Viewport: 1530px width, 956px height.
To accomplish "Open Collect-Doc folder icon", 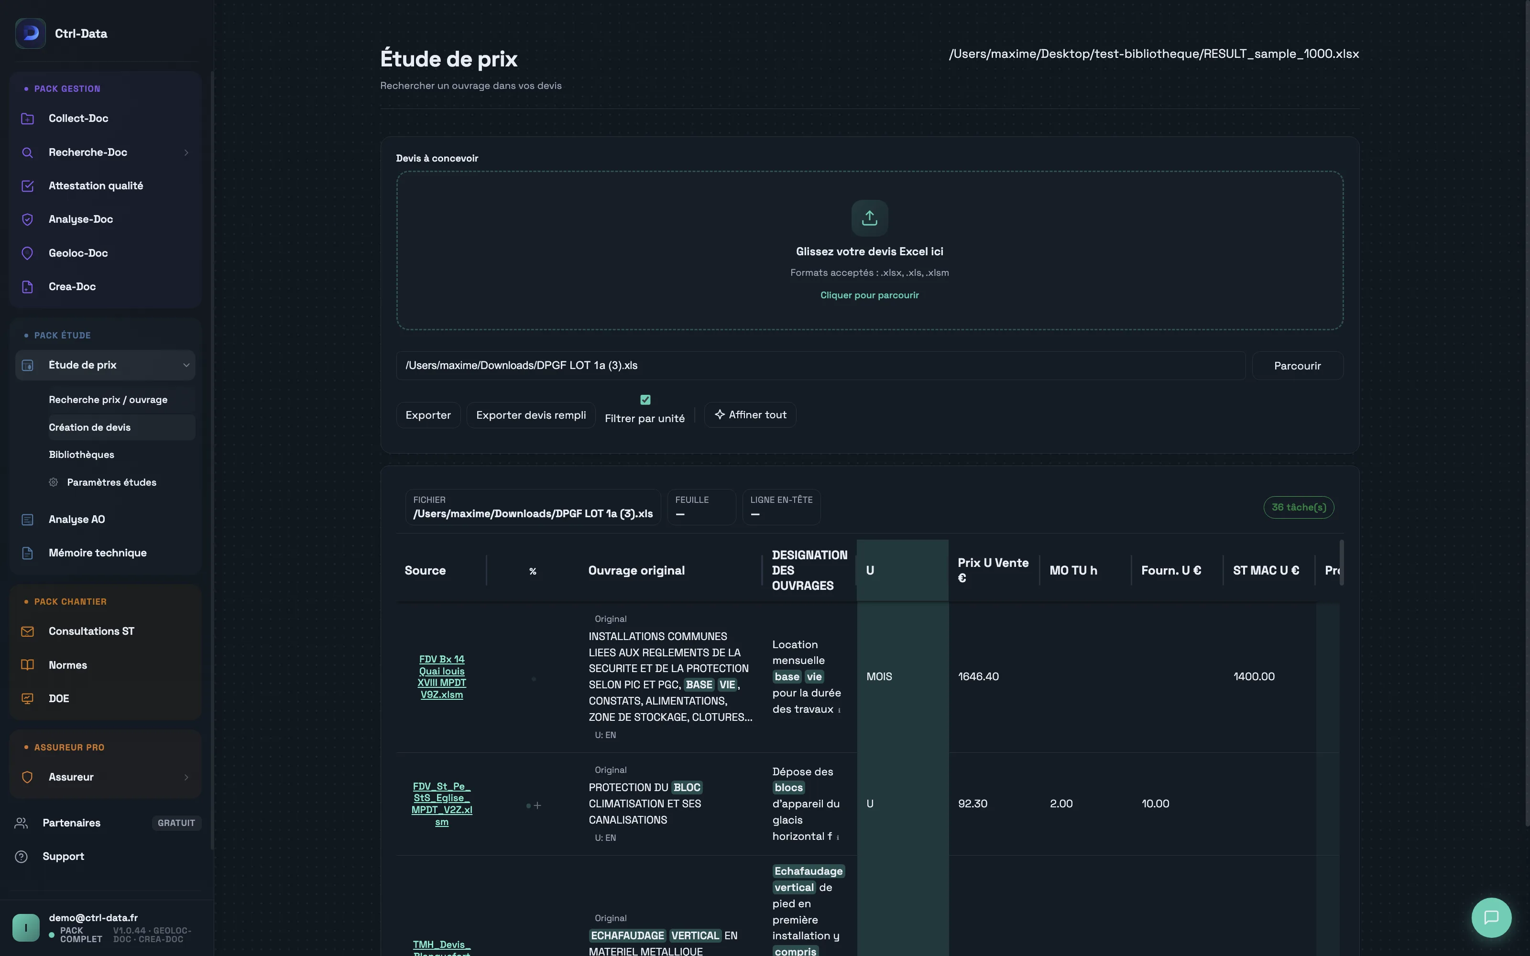I will pyautogui.click(x=27, y=118).
